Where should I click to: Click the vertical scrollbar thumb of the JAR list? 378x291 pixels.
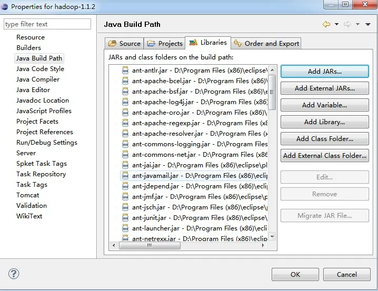click(272, 92)
